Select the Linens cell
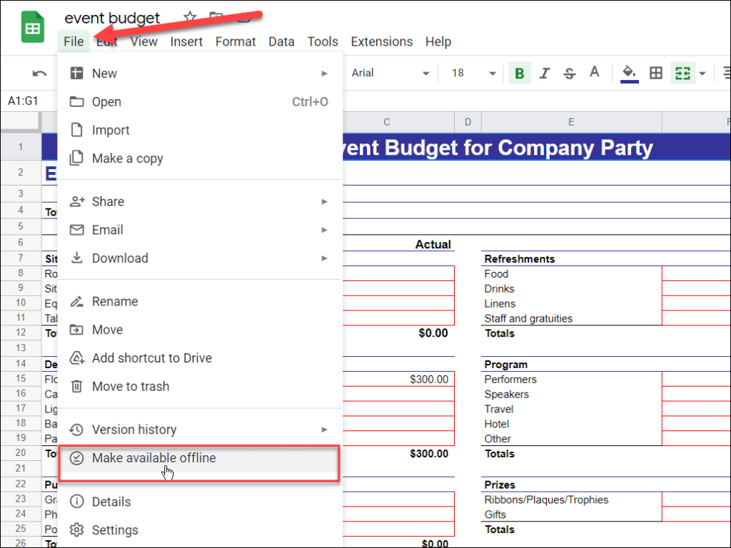 click(x=571, y=304)
